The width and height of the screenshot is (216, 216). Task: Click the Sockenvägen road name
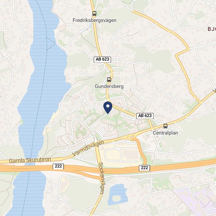(x=102, y=178)
